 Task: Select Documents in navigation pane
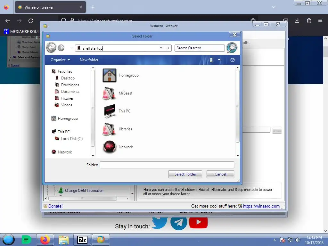[x=70, y=91]
